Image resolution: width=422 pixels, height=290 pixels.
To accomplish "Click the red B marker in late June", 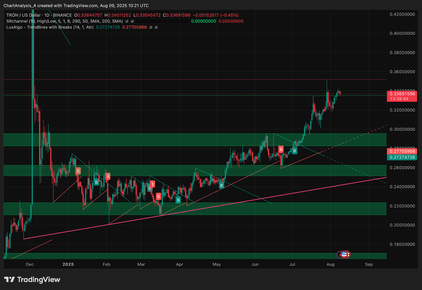I will 281,149.
